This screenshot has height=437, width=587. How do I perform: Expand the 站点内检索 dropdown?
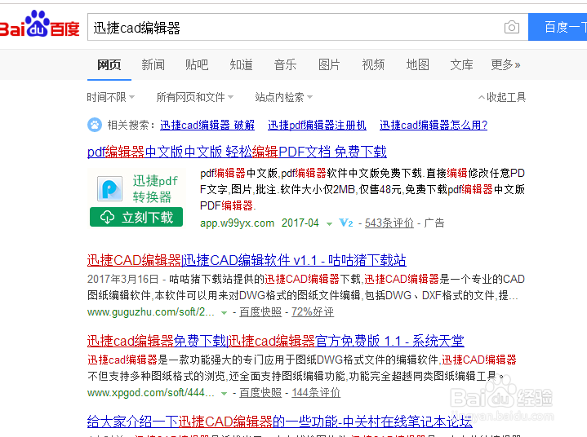coord(284,97)
